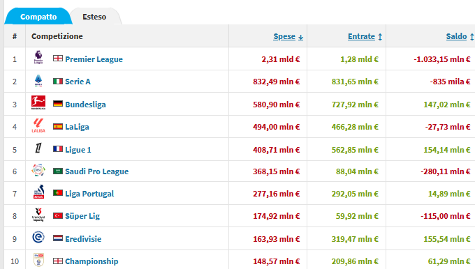
Task: Open the Championship link
Action: 92,261
